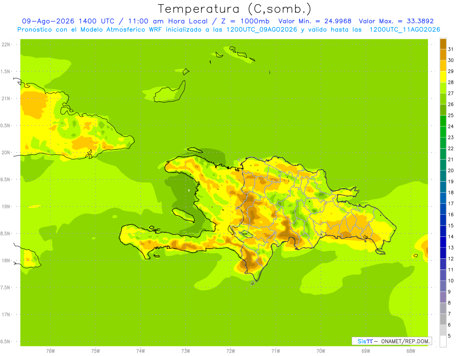Click the "10" colorbar label
The width and height of the screenshot is (461, 356).
451,281
